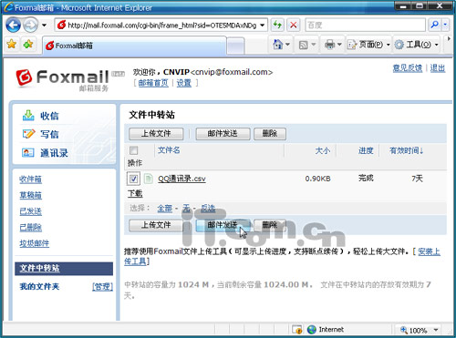The height and width of the screenshot is (338, 456).
Task: Expand the address bar dropdown arrow
Action: tap(262, 26)
